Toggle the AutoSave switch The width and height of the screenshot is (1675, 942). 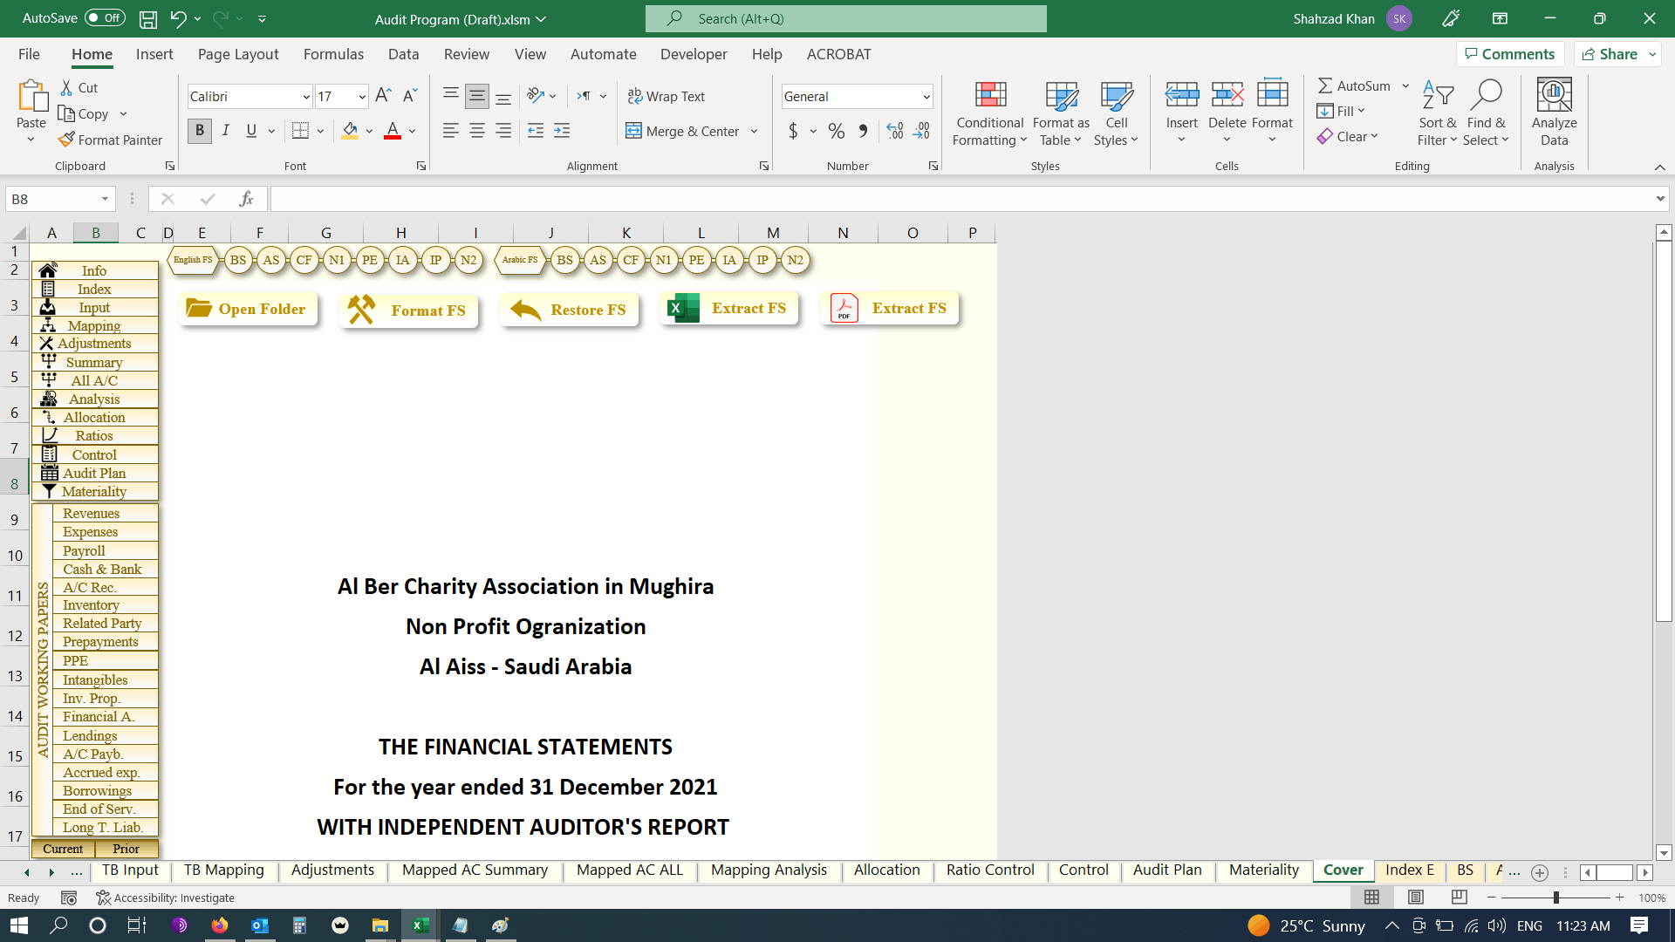pyautogui.click(x=105, y=18)
